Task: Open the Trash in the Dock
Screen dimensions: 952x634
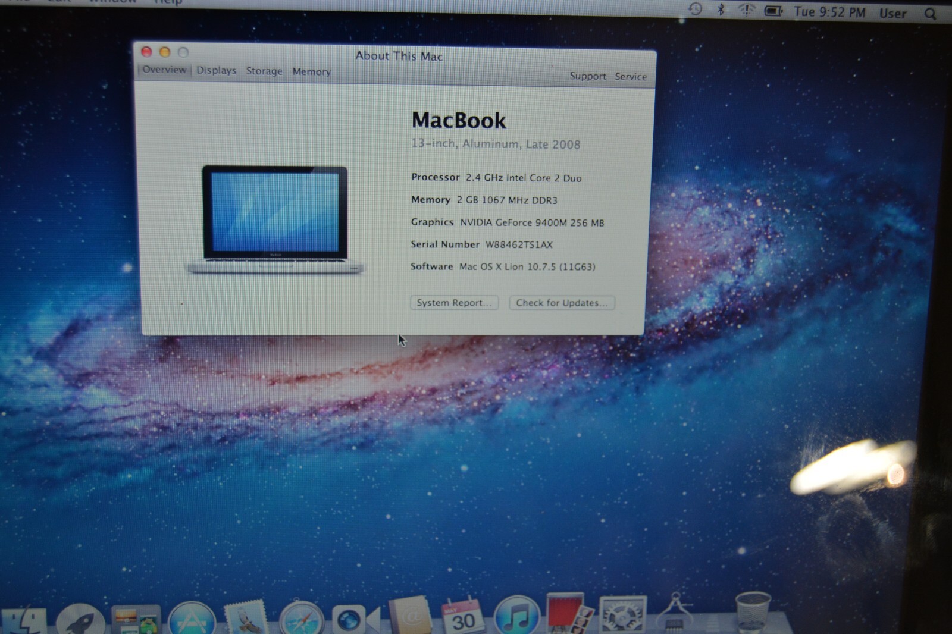Action: click(753, 613)
